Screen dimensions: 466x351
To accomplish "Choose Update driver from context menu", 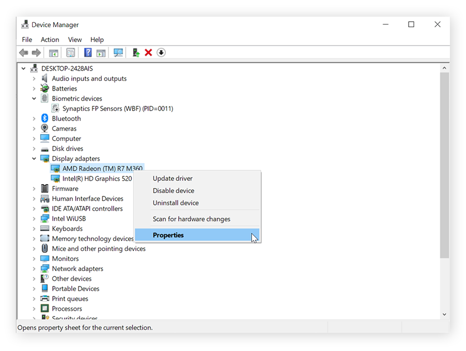I will [x=197, y=179].
